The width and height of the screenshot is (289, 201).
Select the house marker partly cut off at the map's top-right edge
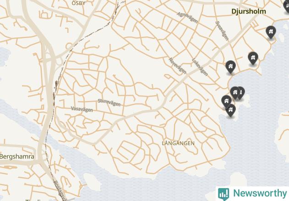286,6
